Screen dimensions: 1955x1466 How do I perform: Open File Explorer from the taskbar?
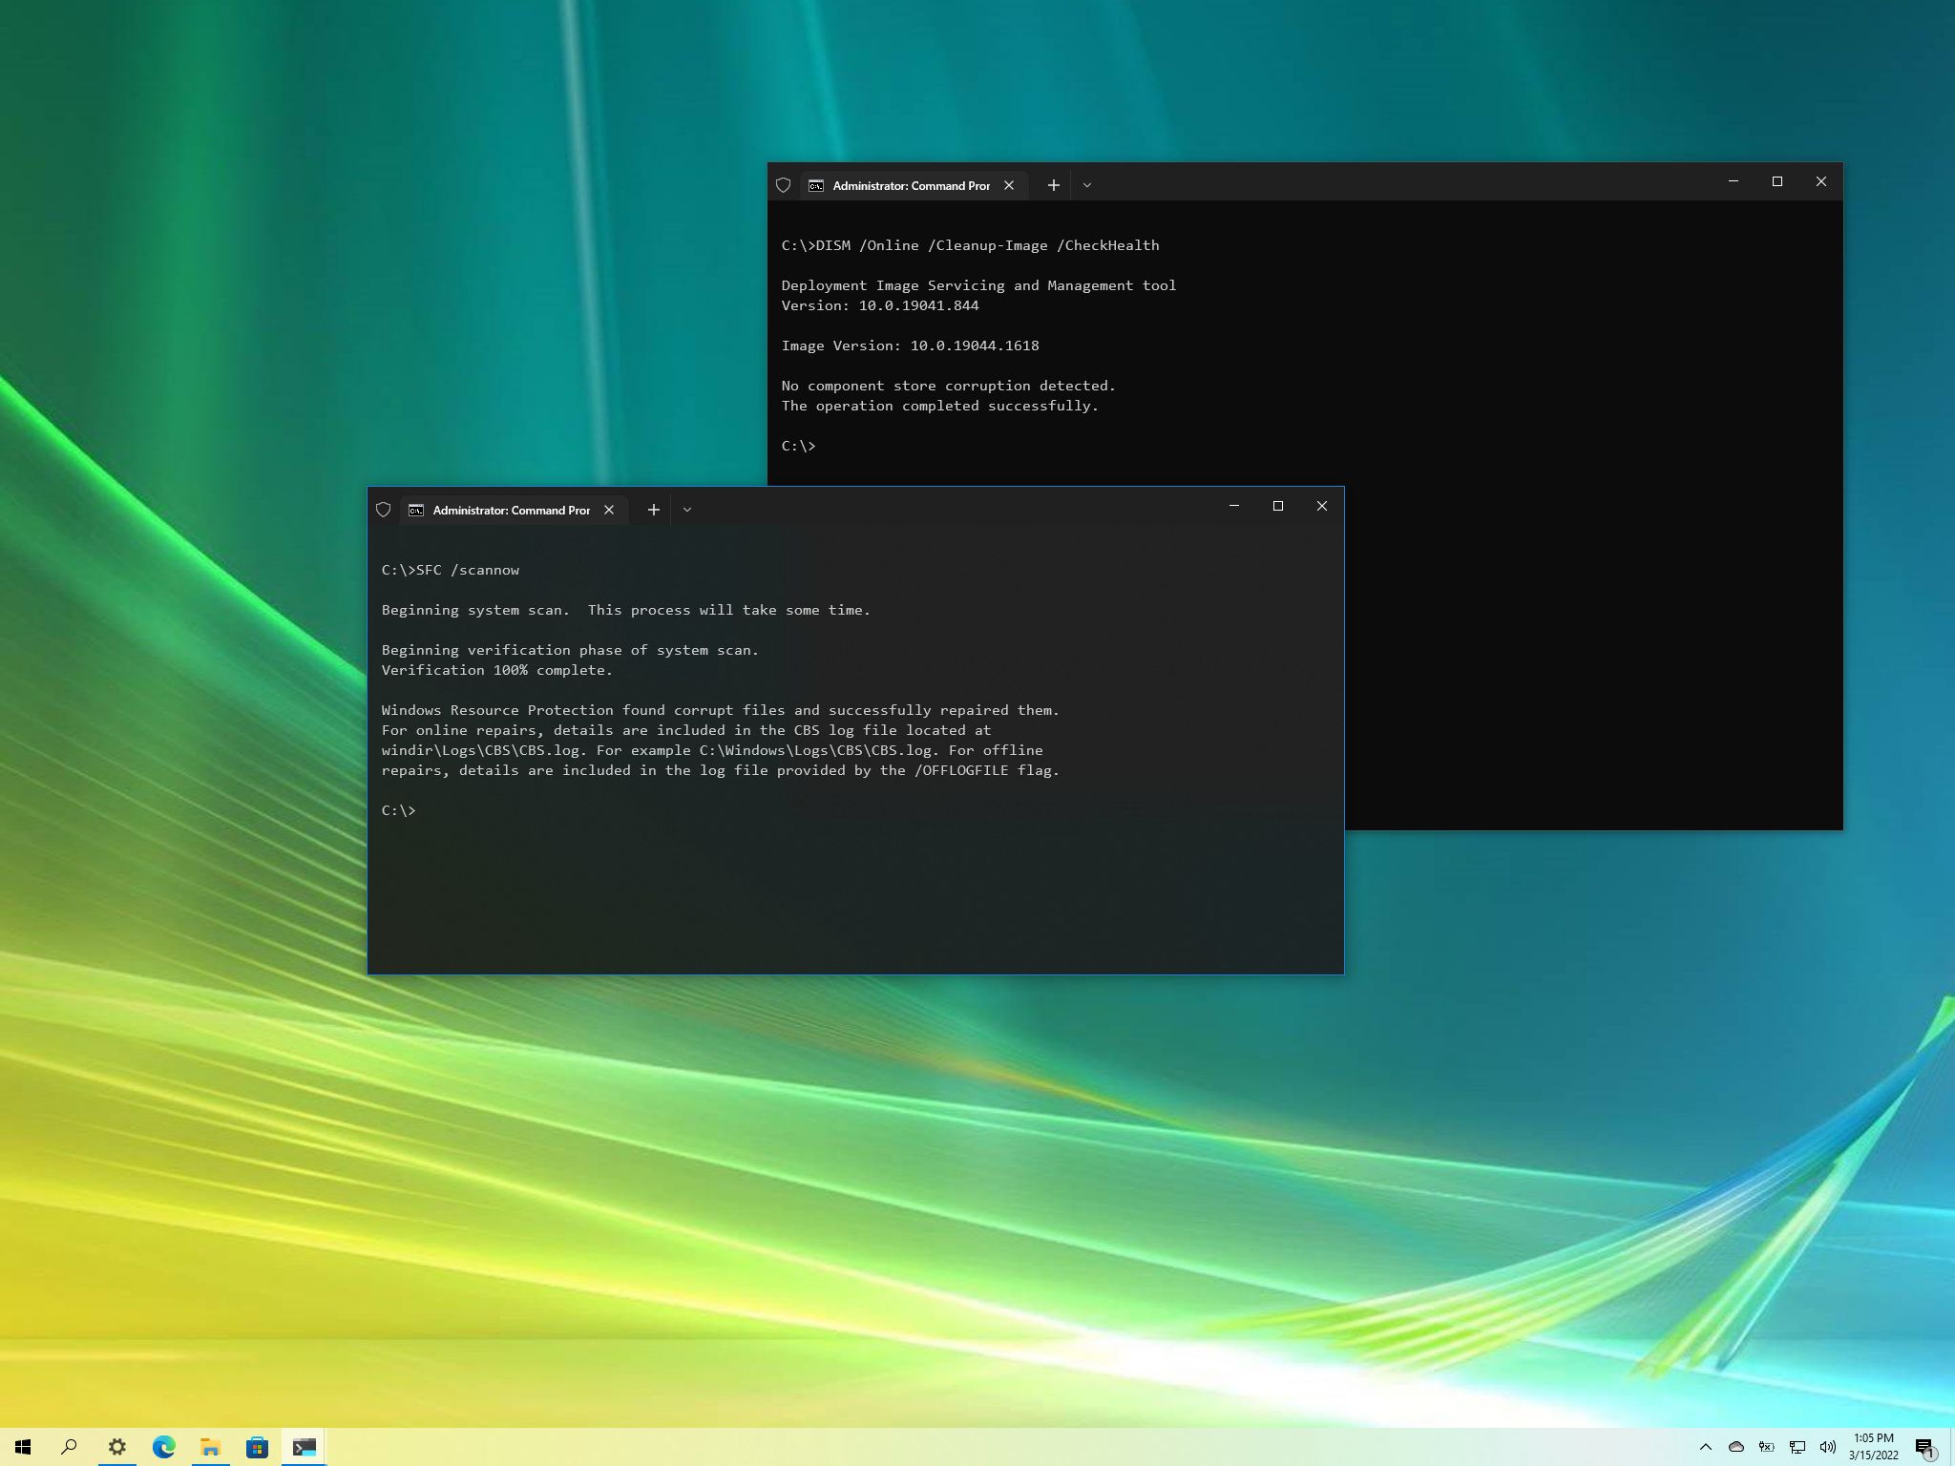click(210, 1447)
